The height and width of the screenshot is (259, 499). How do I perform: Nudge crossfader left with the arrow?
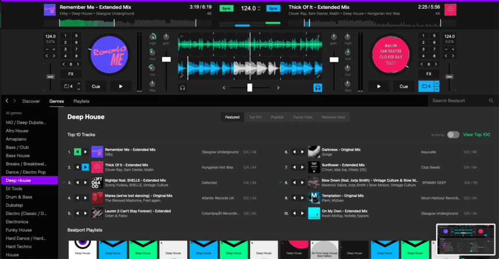(x=224, y=88)
